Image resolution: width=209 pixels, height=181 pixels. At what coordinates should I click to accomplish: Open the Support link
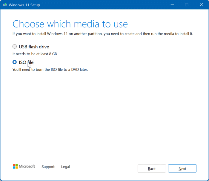coord(48,167)
